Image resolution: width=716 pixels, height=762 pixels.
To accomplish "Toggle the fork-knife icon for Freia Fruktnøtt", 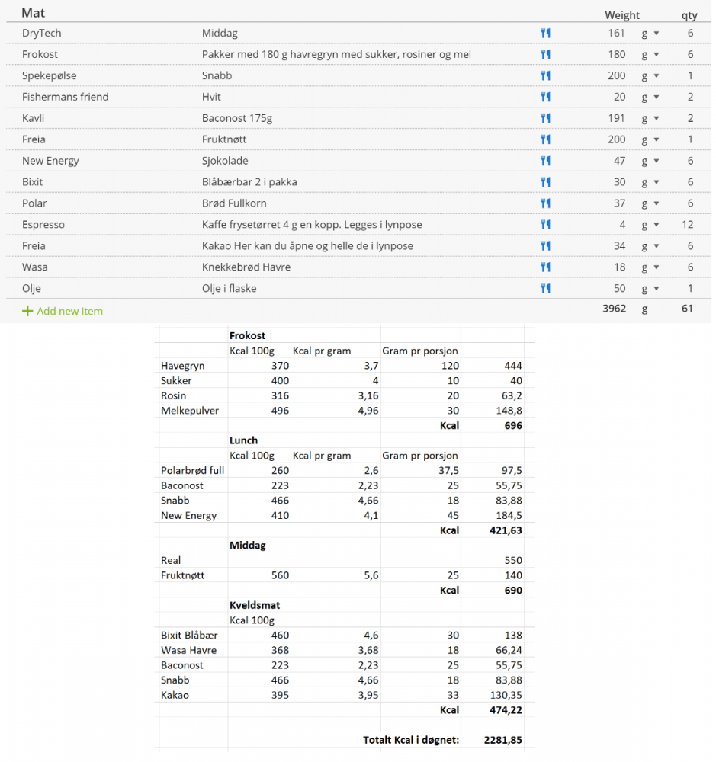I will pos(545,140).
